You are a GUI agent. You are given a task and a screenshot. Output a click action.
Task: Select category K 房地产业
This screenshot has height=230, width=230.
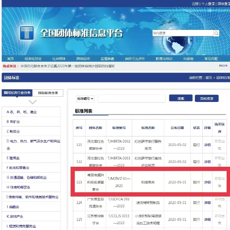(15, 216)
